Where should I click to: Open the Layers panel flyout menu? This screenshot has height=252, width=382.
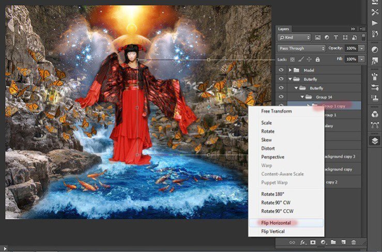pos(363,29)
